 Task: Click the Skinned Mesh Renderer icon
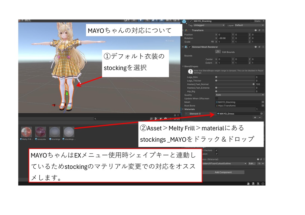186,47
